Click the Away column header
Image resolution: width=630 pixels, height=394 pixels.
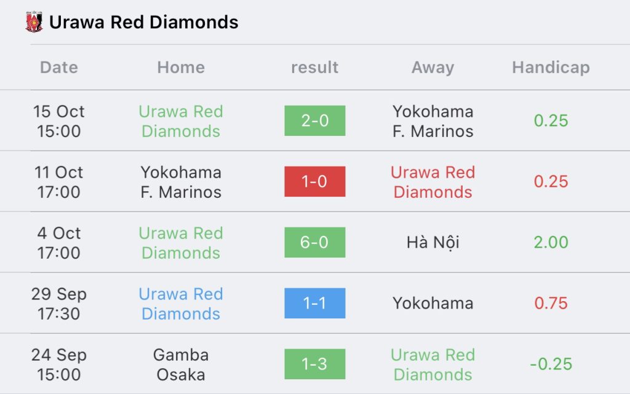coord(433,68)
